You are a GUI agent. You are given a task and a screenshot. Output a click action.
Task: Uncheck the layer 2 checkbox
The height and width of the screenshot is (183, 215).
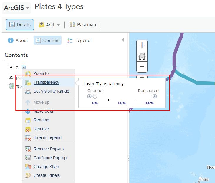[x=11, y=68]
